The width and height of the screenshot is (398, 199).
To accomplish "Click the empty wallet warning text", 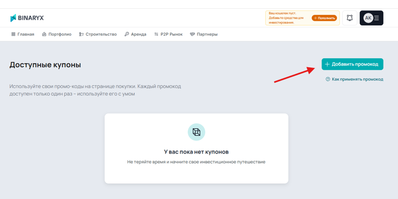I will point(286,18).
